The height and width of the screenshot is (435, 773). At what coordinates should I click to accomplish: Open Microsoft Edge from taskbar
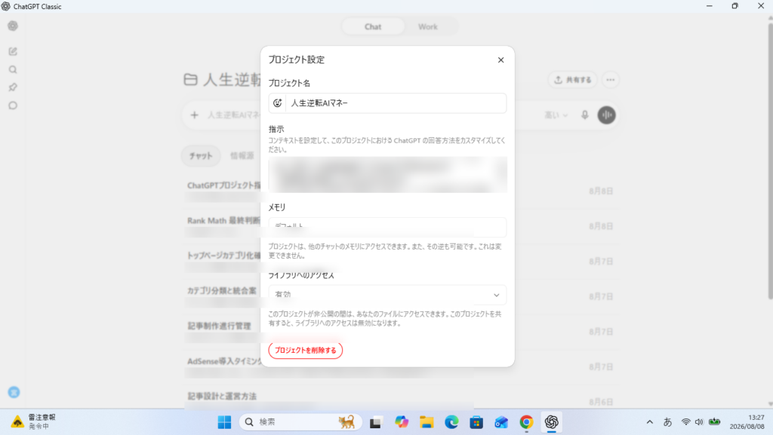(451, 422)
